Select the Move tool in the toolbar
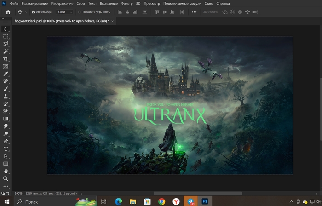This screenshot has width=322, height=206. 6,29
